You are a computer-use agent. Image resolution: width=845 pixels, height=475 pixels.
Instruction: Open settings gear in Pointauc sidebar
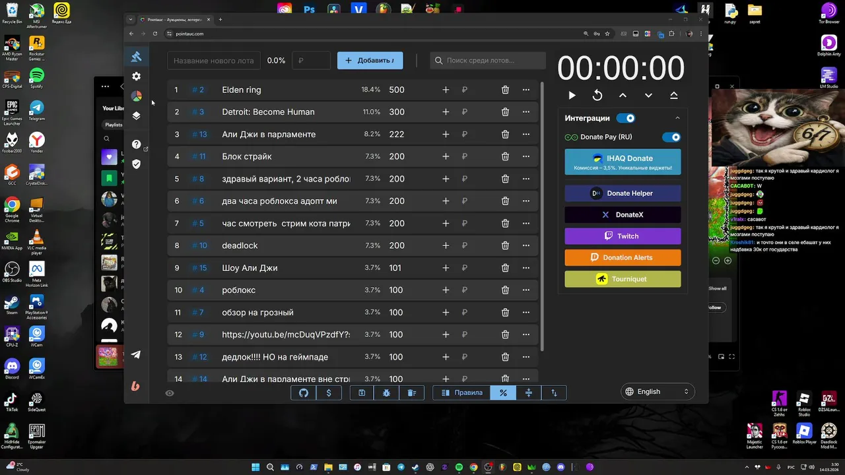pyautogui.click(x=136, y=77)
